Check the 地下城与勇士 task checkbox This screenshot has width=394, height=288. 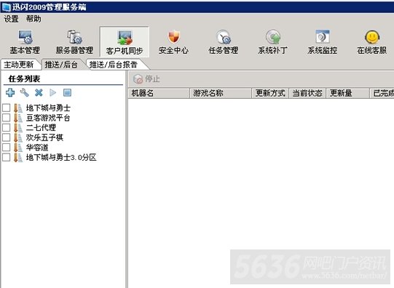pos(6,108)
